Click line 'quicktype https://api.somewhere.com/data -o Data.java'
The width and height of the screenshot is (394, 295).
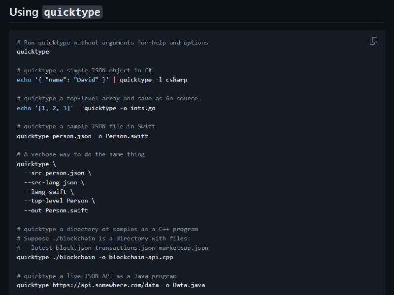(111, 285)
